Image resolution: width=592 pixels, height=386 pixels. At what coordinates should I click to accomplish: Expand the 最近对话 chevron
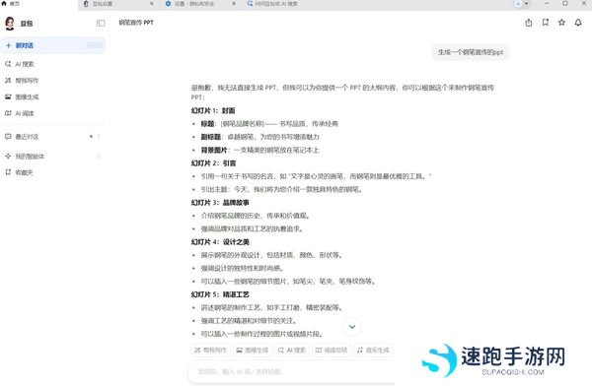[99, 137]
